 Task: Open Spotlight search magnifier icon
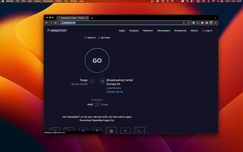(x=218, y=1)
